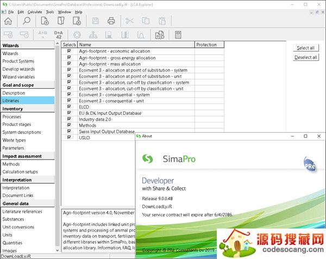This screenshot has width=326, height=259.
Task: Click the PRé logo in the About dialog
Action: click(x=310, y=165)
